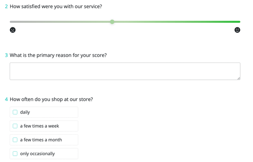Click the bright green right end of slider track
Image resolution: width=253 pixels, height=162 pixels.
point(226,22)
